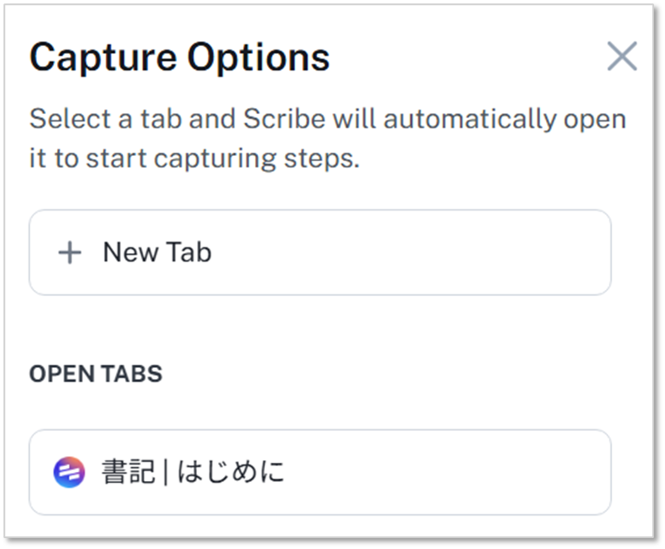
Task: Click the description text mentioning Scribe
Action: (327, 119)
